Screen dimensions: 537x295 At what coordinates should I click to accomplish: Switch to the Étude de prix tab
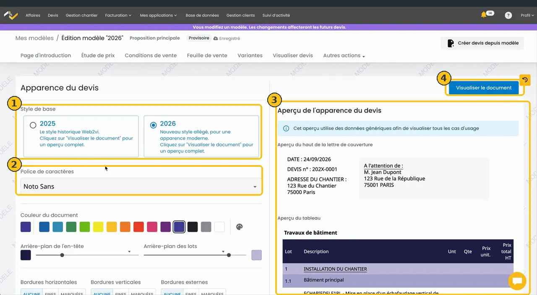(x=98, y=55)
